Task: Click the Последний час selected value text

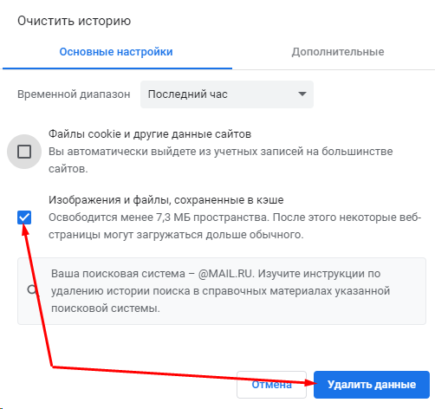Action: point(188,94)
